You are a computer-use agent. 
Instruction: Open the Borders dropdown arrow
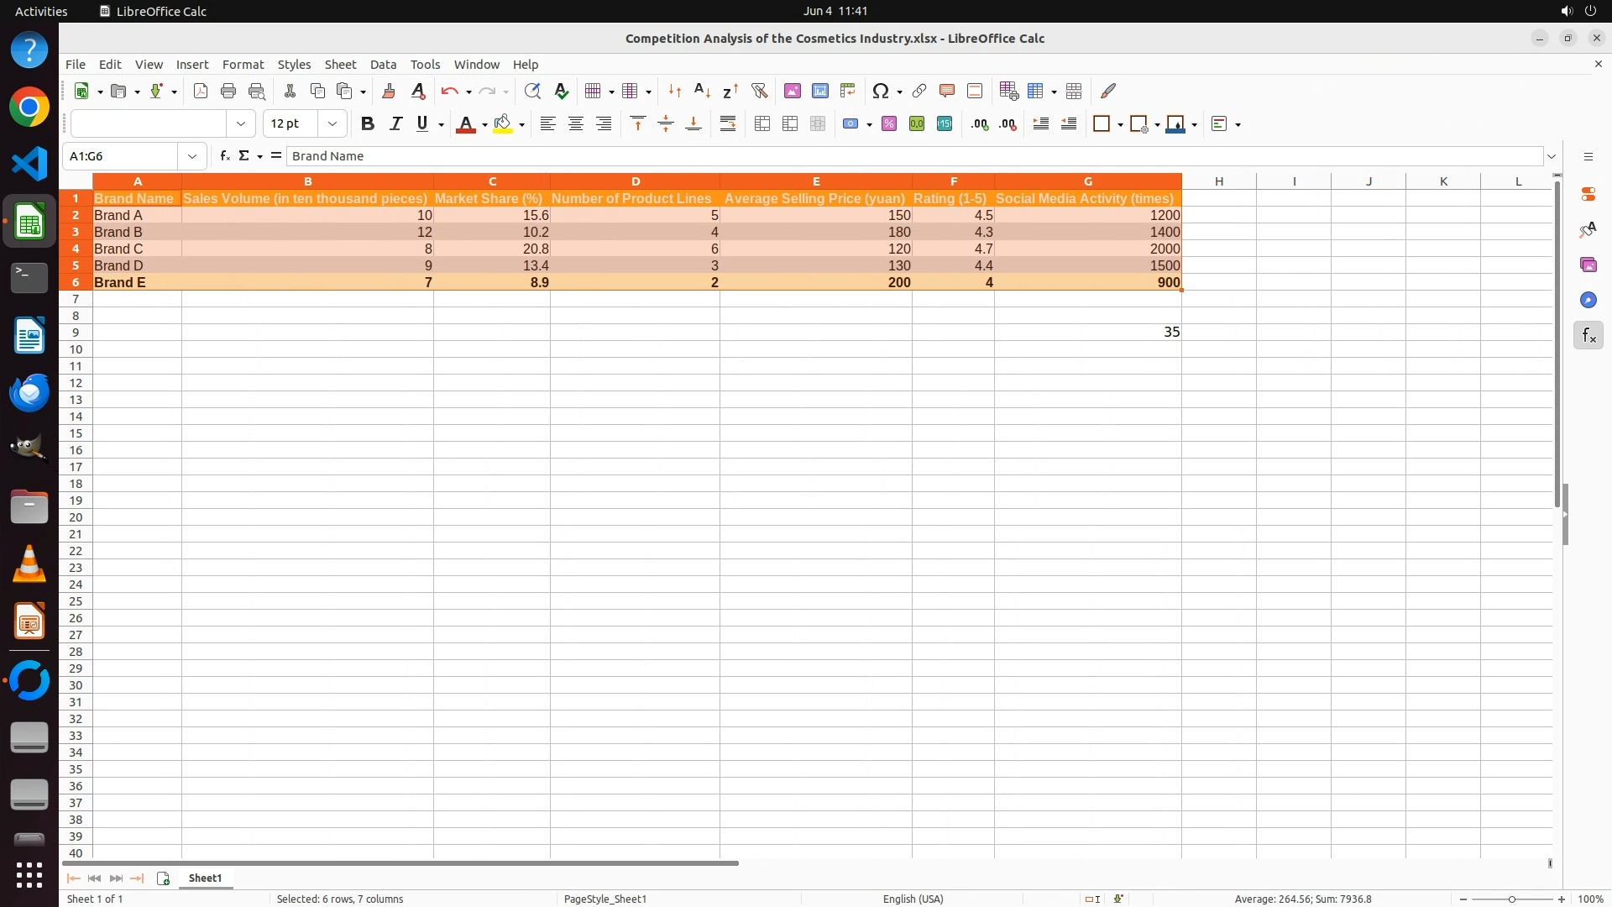click(1121, 125)
